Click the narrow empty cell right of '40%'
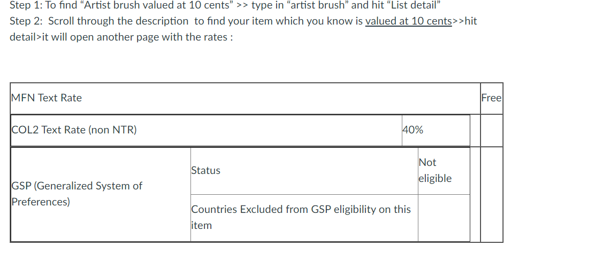 475,131
